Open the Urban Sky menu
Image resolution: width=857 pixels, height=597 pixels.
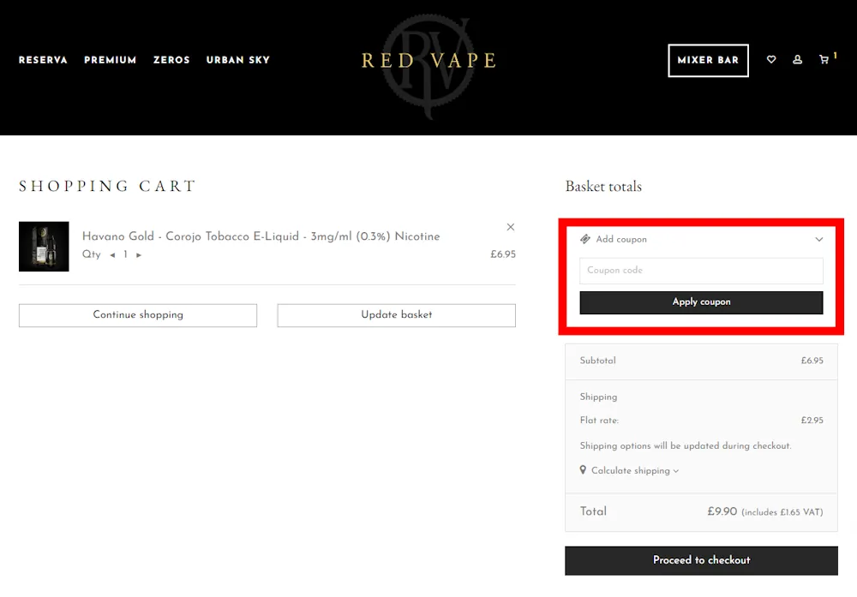click(237, 60)
